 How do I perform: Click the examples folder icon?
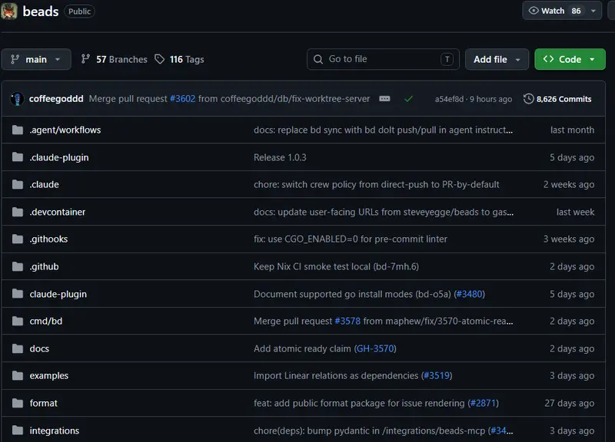pos(18,375)
